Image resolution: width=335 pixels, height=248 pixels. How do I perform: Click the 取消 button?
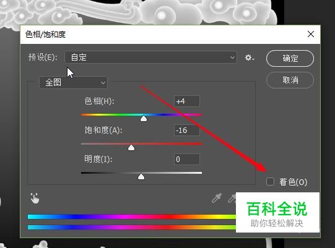(x=290, y=80)
